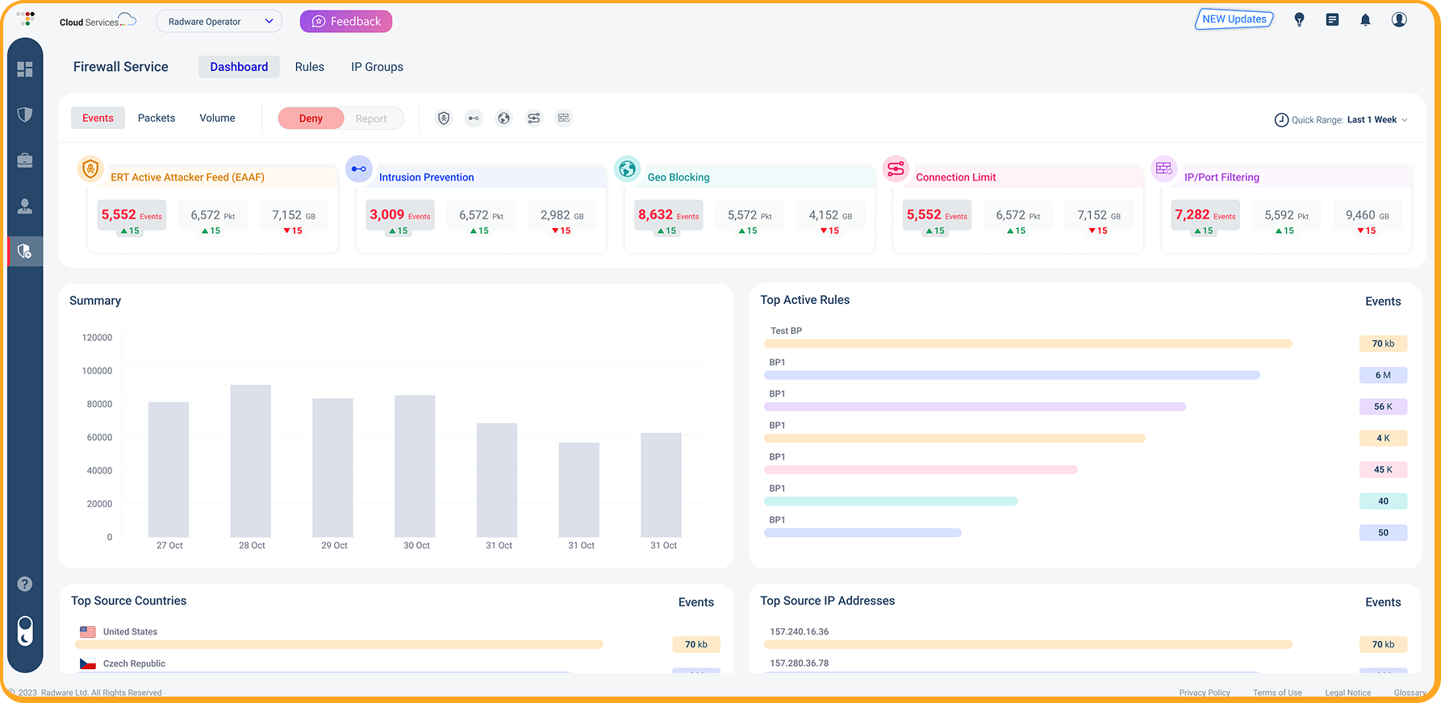1441x703 pixels.
Task: Click the Test BP rule progress bar
Action: 1027,343
